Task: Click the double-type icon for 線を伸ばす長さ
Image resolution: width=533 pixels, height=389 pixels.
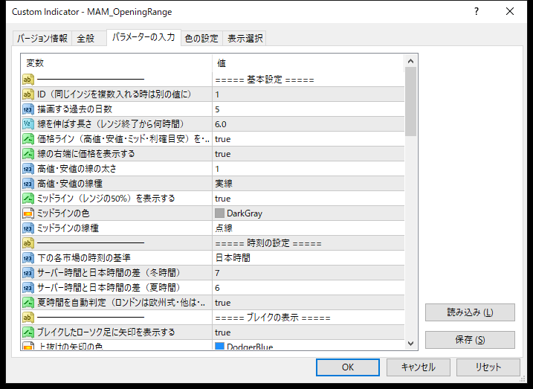Action: [x=28, y=124]
